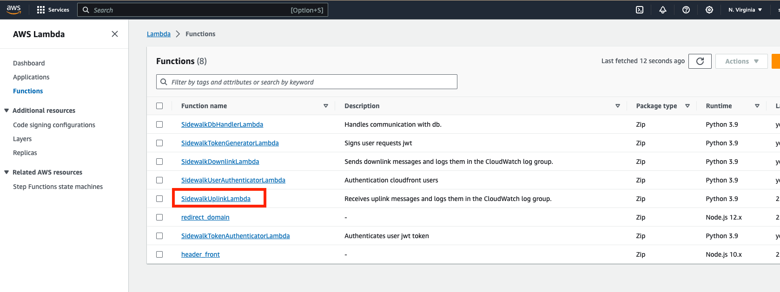The image size is (780, 292).
Task: Click the AWS Lambda sidebar title
Action: (x=39, y=34)
